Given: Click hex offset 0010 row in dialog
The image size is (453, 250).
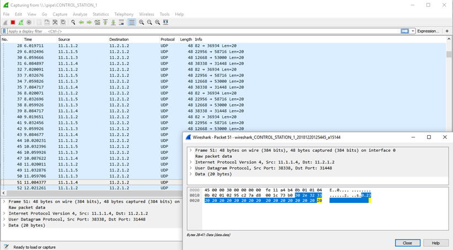Looking at the screenshot, I should (194, 195).
